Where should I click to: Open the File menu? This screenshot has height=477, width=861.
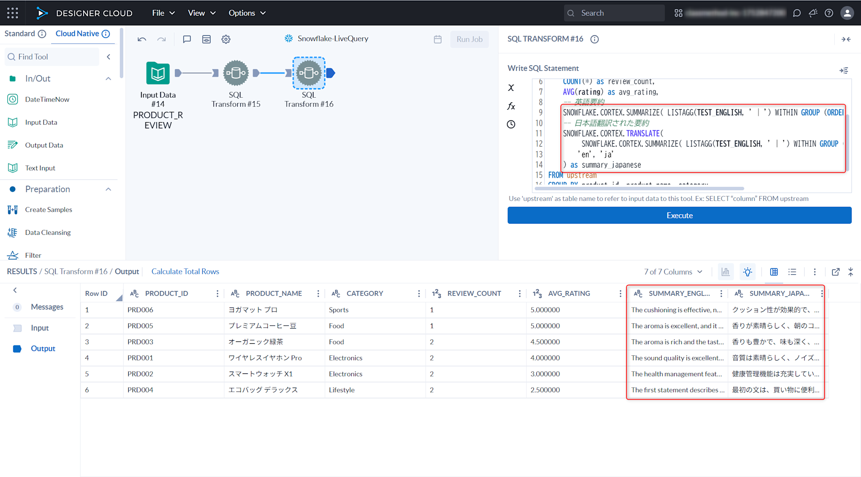[x=164, y=13]
